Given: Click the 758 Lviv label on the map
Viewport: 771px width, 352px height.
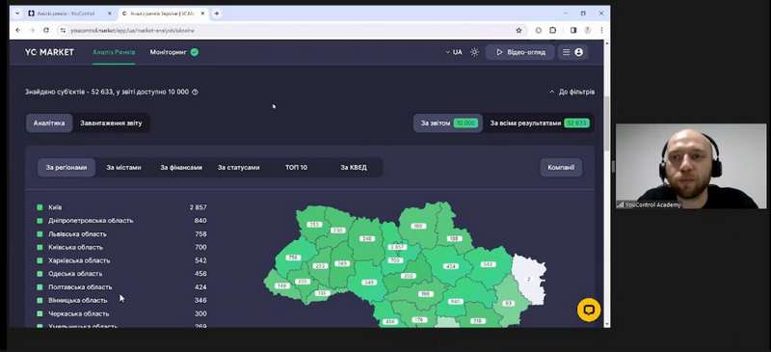Looking at the screenshot, I should pos(293,257).
